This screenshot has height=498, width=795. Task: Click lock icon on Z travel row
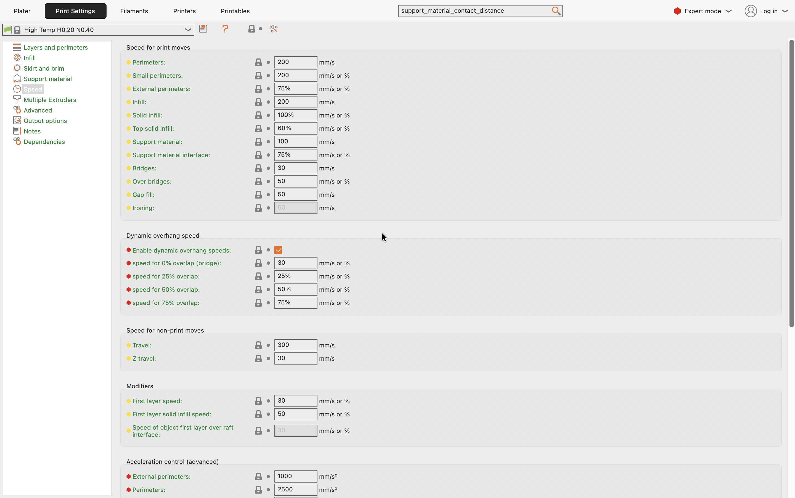[x=258, y=358]
